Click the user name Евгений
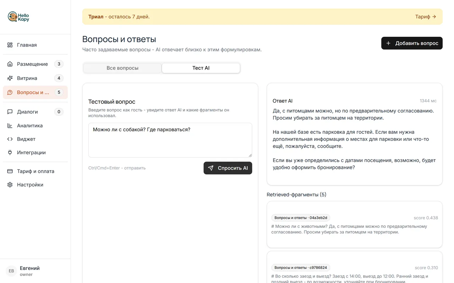Image resolution: width=454 pixels, height=283 pixels. 30,268
